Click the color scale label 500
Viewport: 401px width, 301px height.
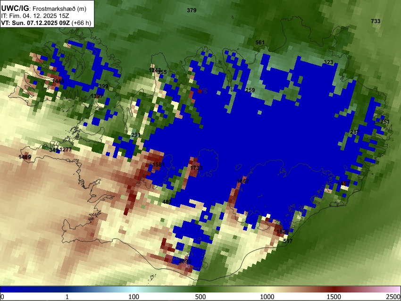200,297
